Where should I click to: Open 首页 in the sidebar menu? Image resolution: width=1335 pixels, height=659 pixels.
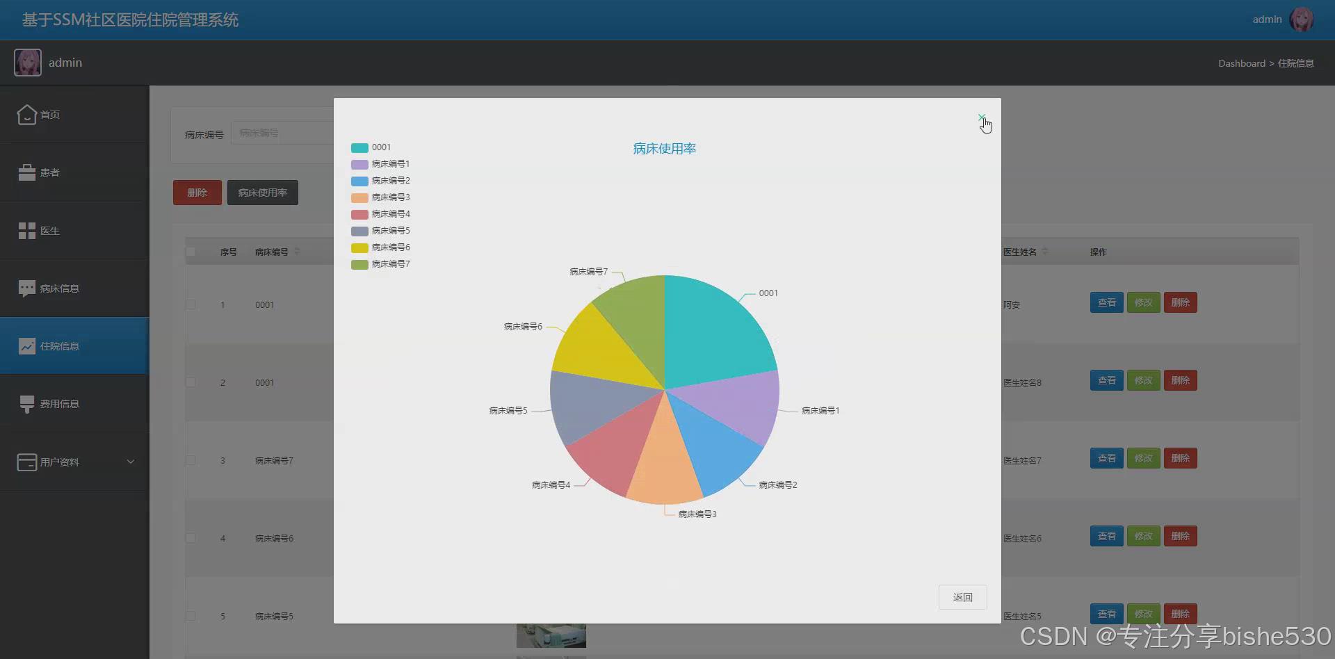click(74, 115)
